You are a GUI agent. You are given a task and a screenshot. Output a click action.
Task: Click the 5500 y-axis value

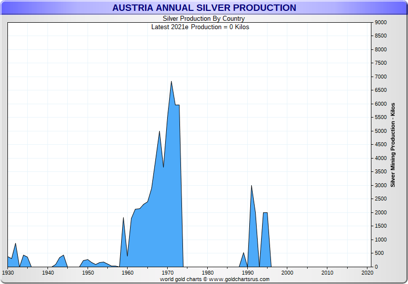click(x=381, y=118)
